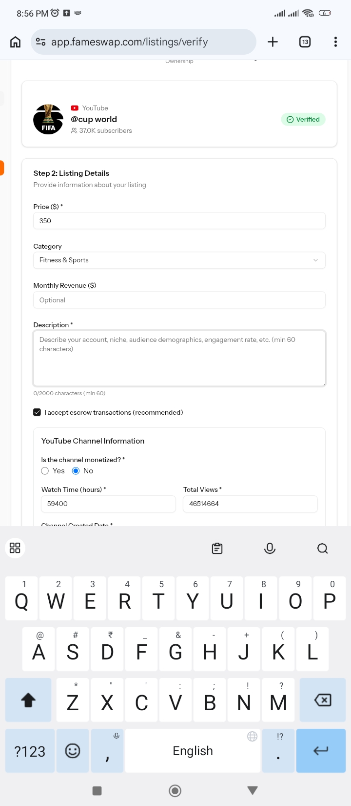Tap the browser home icon

pos(16,42)
